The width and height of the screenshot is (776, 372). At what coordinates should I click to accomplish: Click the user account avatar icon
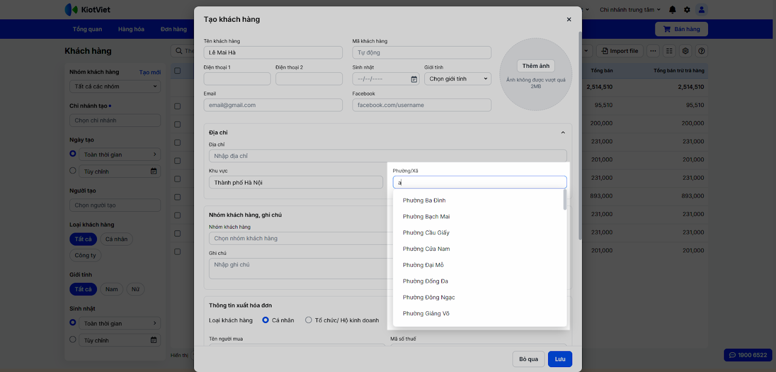[701, 10]
